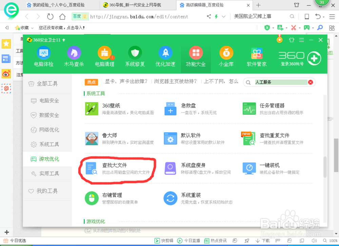Launch 系统盘瘦身 tool
Image resolution: width=339 pixels, height=246 pixels.
pos(197,168)
